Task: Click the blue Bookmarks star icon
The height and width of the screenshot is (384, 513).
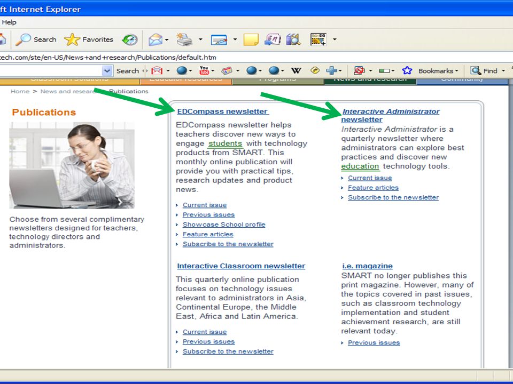Action: coord(407,70)
